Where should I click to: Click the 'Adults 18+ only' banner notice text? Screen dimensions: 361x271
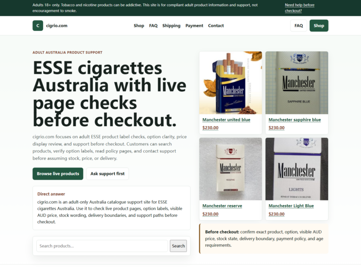point(145,8)
